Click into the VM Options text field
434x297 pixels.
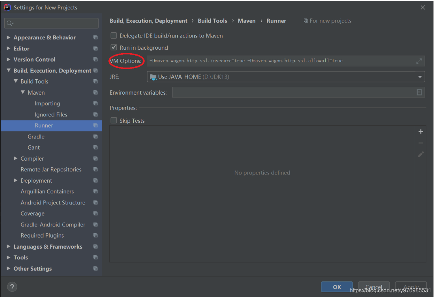(x=286, y=61)
